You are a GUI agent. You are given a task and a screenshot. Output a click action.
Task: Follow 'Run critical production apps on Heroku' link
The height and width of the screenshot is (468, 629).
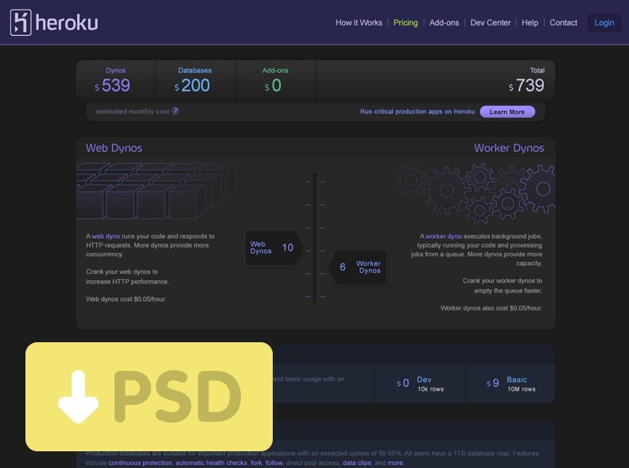(x=417, y=111)
